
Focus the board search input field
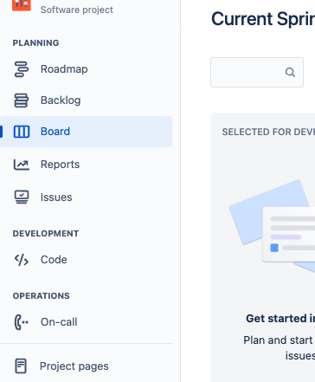click(x=257, y=72)
